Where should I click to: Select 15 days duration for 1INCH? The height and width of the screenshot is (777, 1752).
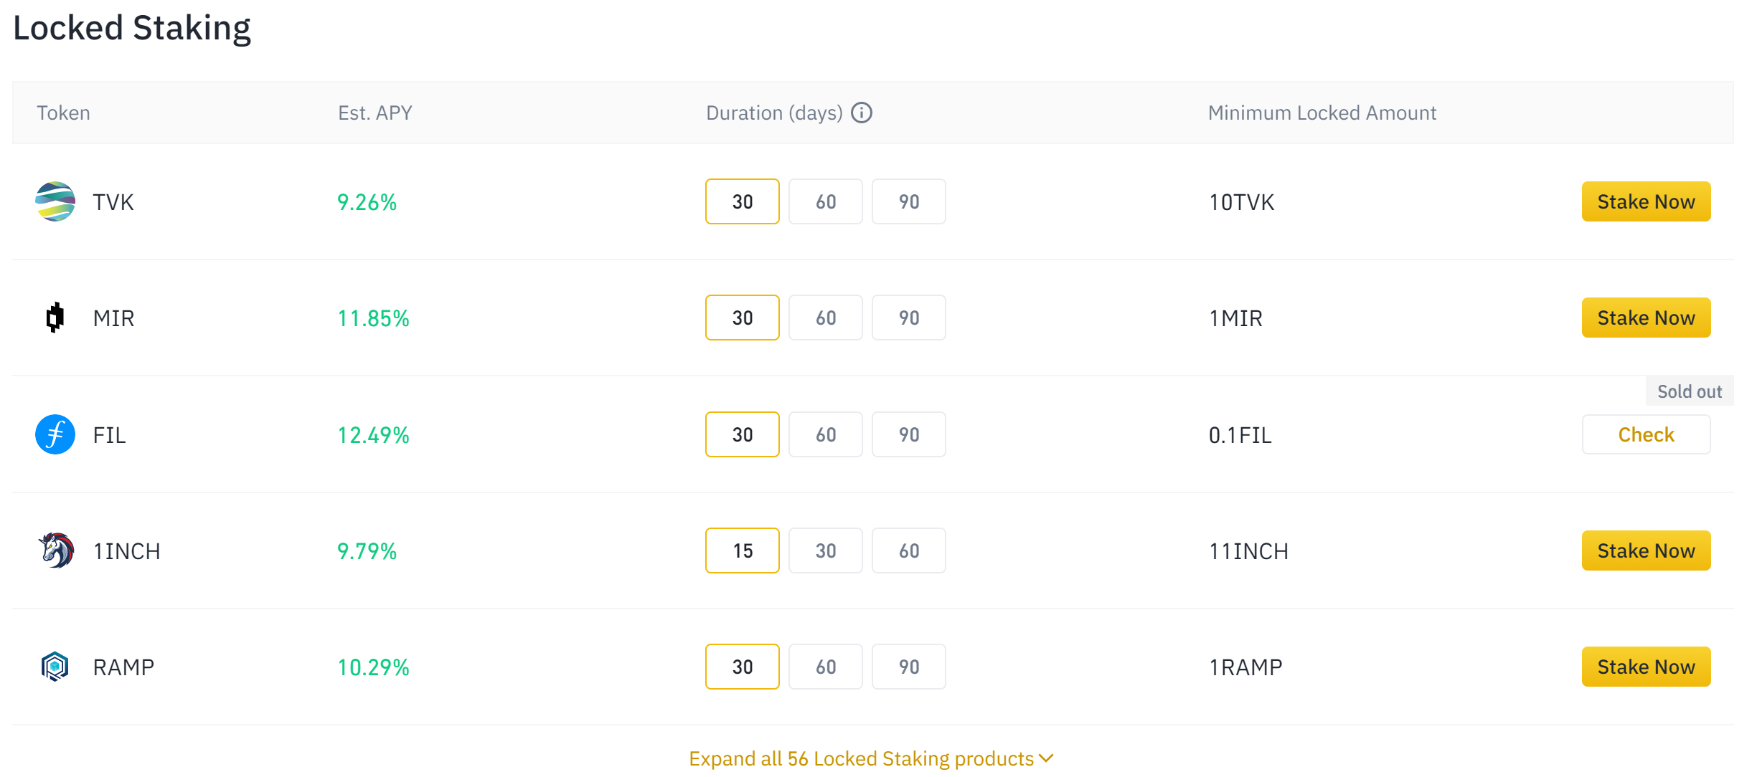(743, 550)
